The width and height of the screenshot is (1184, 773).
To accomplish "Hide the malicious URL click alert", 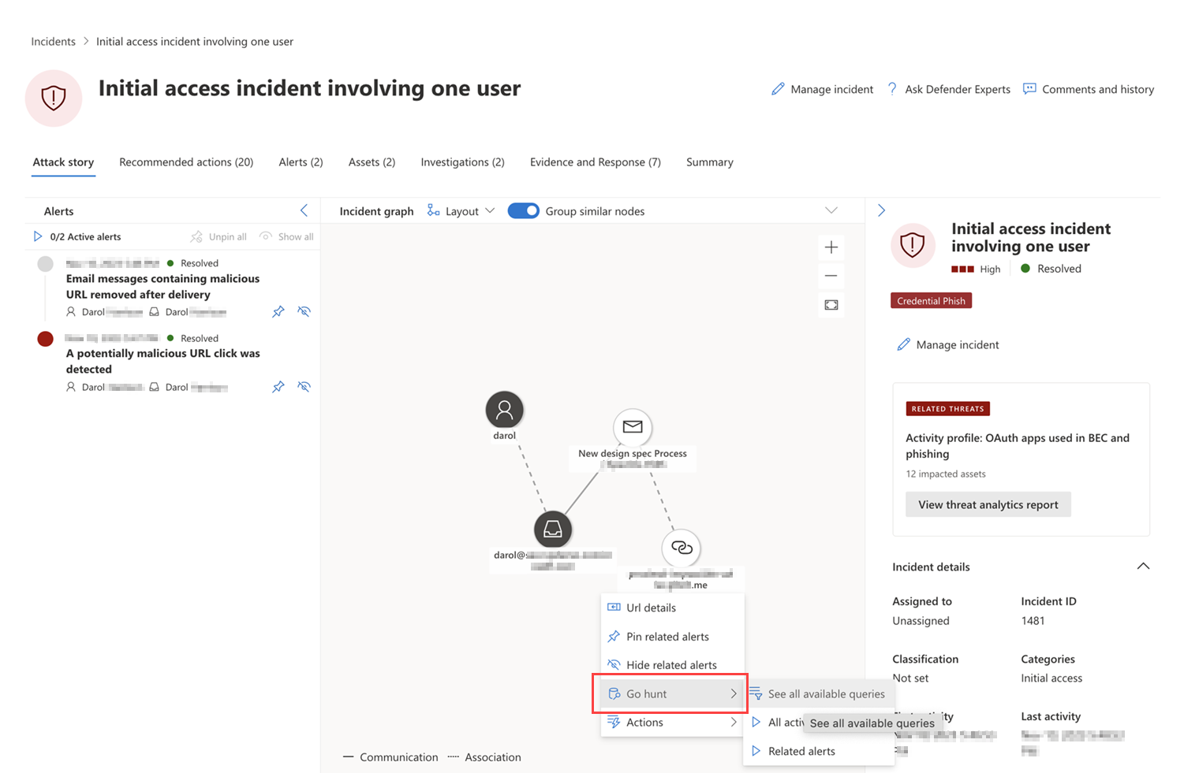I will (304, 387).
